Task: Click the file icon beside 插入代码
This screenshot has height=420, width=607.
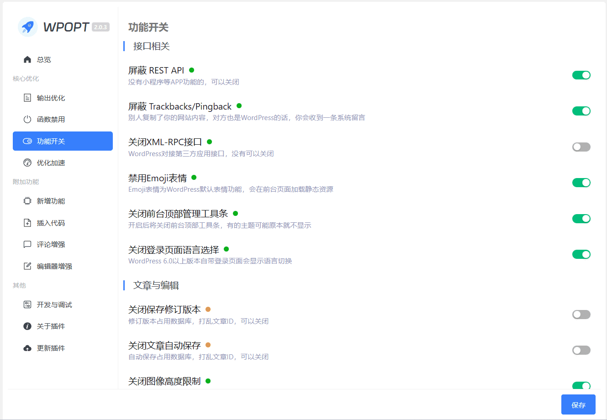Action: (x=27, y=222)
